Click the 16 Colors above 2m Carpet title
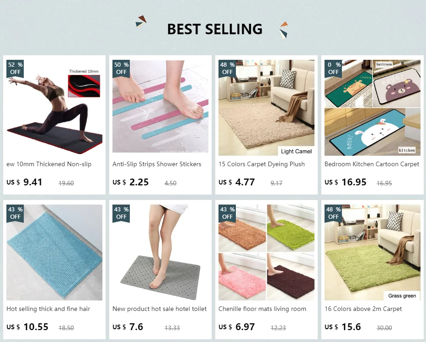 [363, 309]
